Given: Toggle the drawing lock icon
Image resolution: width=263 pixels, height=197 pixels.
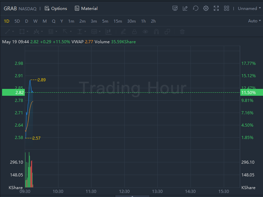Looking at the screenshot, I should (x=134, y=32).
